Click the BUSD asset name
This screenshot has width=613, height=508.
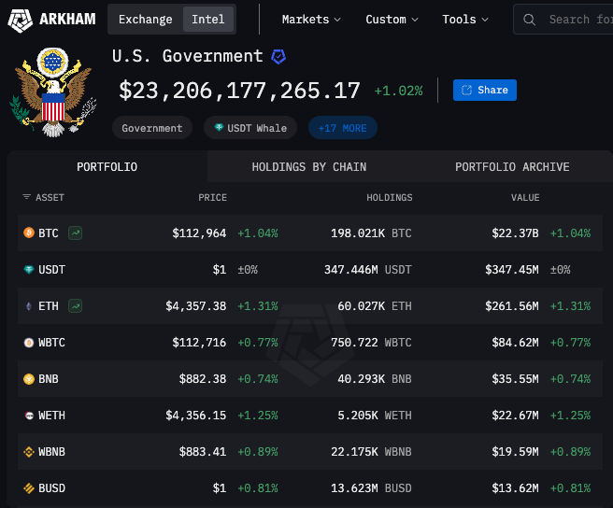(51, 488)
